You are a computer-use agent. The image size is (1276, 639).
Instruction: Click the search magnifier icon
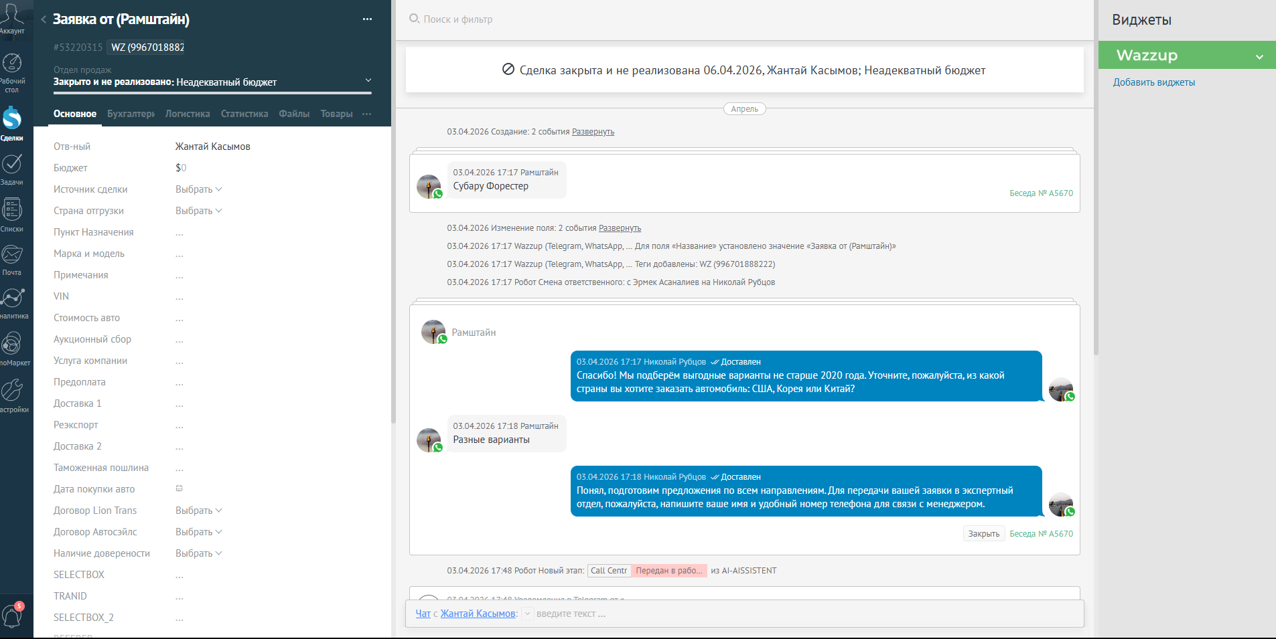coord(415,19)
